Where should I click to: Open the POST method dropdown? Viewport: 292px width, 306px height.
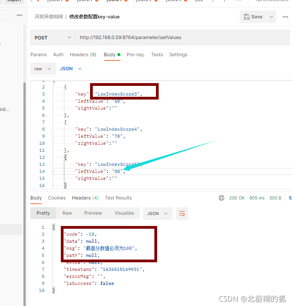coord(53,37)
